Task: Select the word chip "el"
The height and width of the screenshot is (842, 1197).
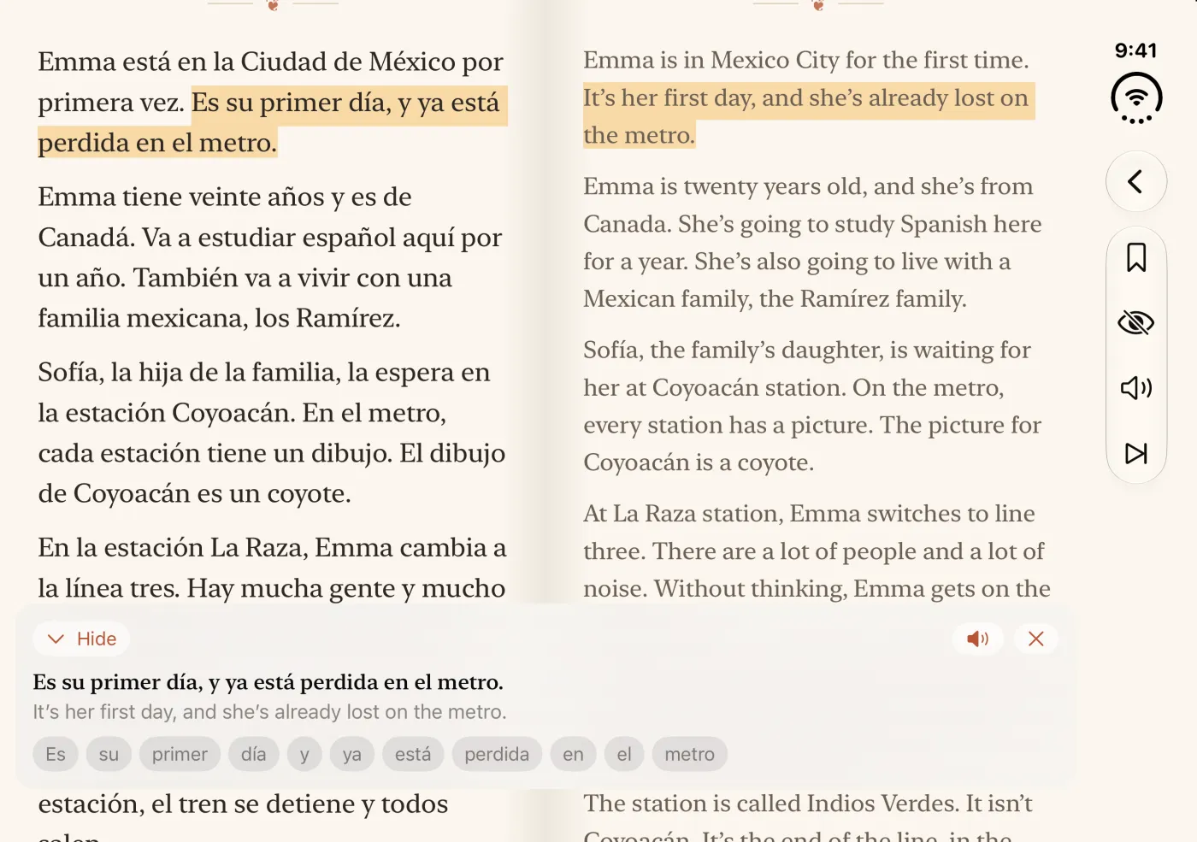Action: click(624, 754)
